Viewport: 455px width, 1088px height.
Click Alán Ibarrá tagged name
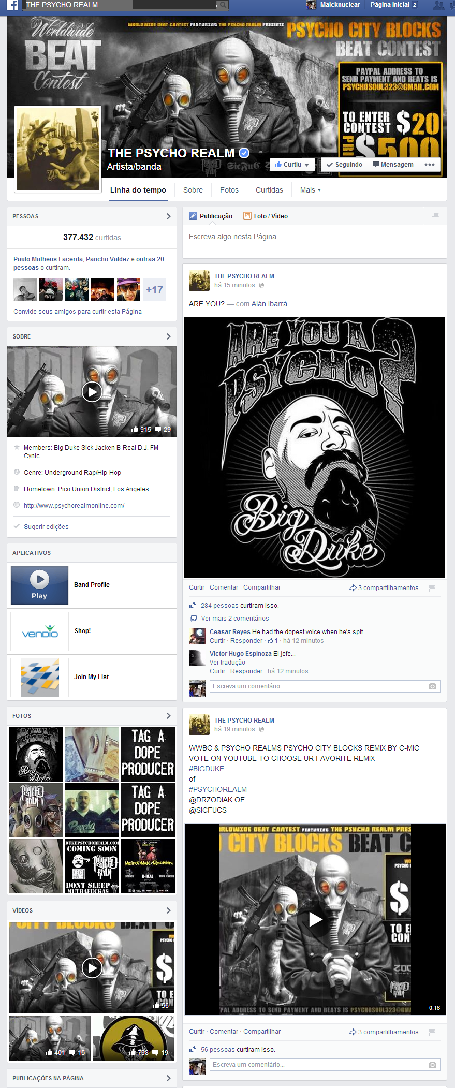click(x=269, y=304)
